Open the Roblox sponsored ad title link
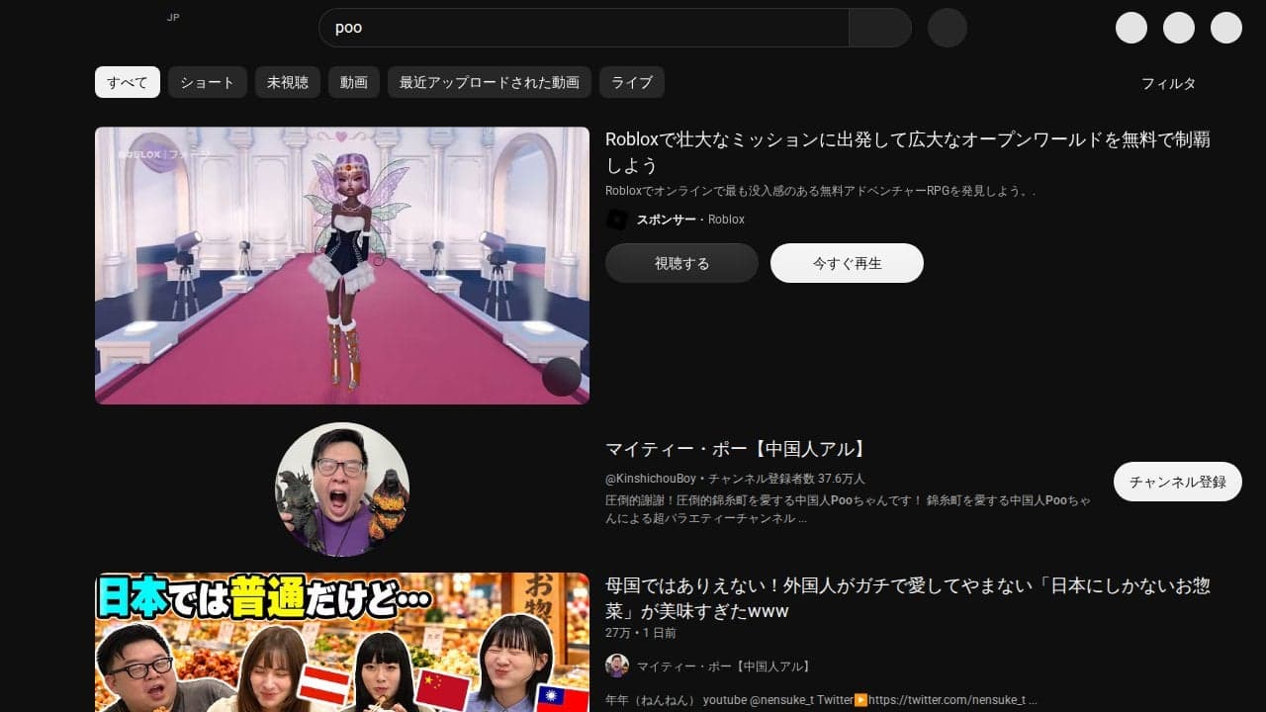The width and height of the screenshot is (1266, 712). [x=908, y=152]
